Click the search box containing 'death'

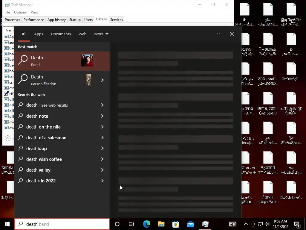click(x=62, y=224)
